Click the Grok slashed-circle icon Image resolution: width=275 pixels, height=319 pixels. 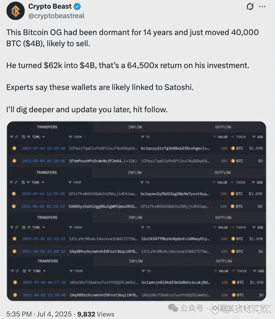click(250, 7)
